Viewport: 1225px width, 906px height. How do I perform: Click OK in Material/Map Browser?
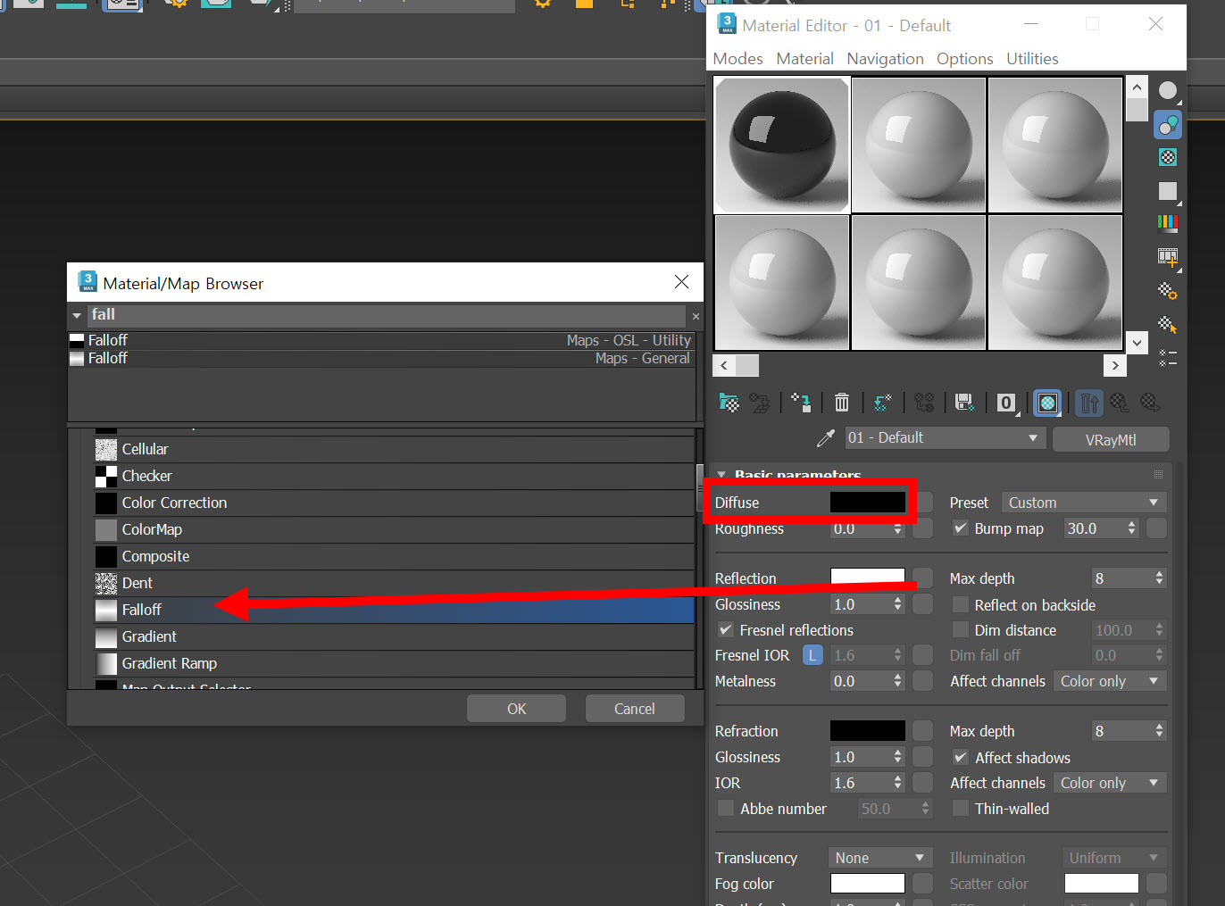point(516,709)
